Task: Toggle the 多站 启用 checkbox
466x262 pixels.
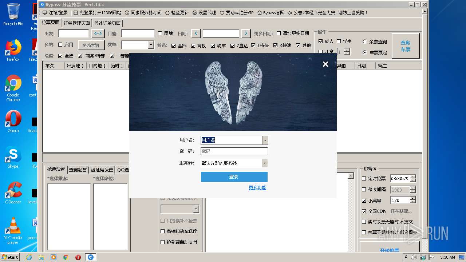Action: [60, 45]
